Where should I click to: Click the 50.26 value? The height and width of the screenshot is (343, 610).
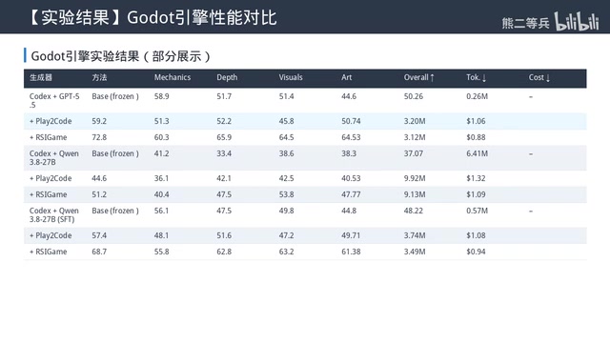[413, 96]
